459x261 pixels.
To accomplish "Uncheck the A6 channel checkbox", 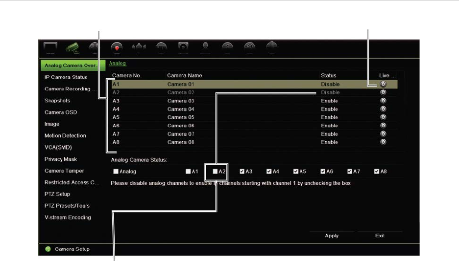I will [323, 172].
